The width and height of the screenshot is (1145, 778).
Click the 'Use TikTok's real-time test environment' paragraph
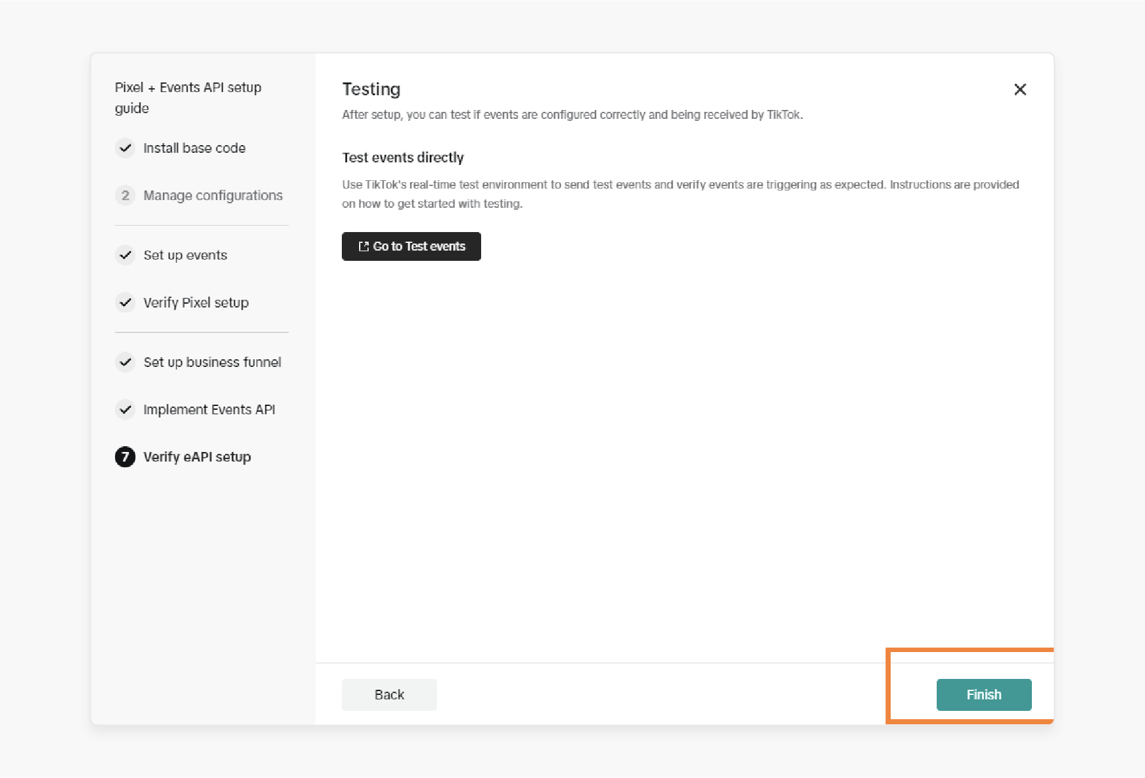pos(680,194)
